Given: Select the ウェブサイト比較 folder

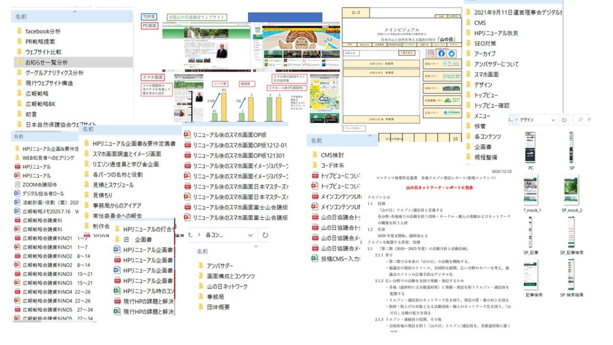Looking at the screenshot, I should pyautogui.click(x=39, y=52).
